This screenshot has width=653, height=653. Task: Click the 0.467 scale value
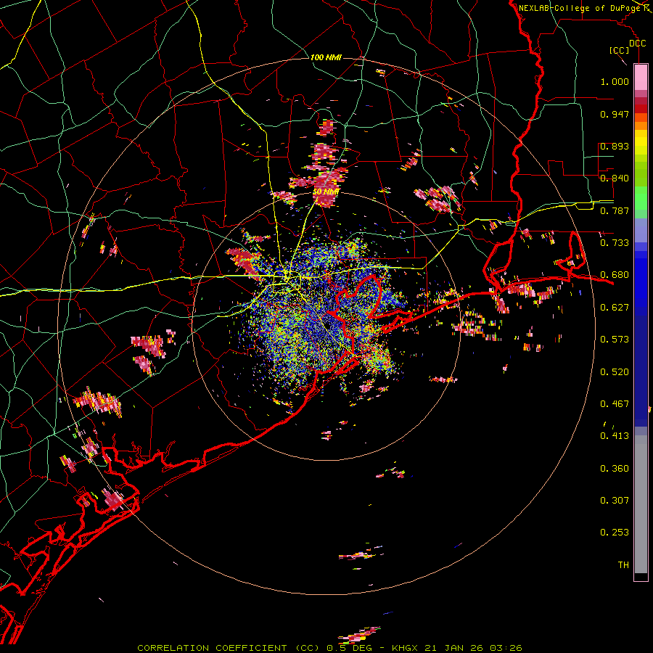[x=615, y=404]
